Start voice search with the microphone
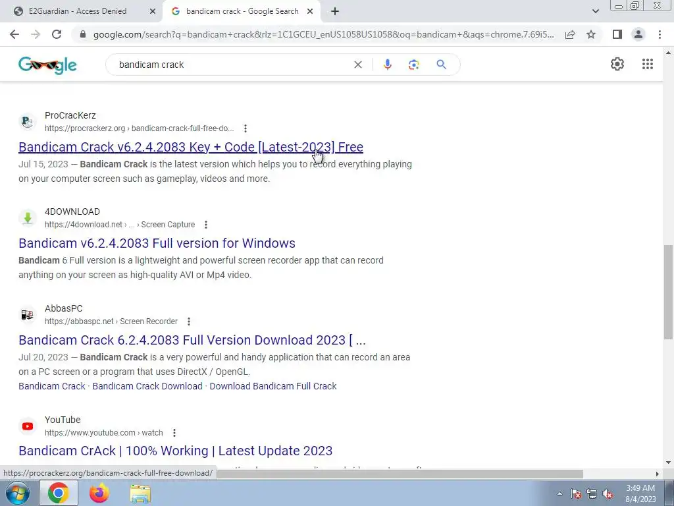674x506 pixels. (x=387, y=65)
